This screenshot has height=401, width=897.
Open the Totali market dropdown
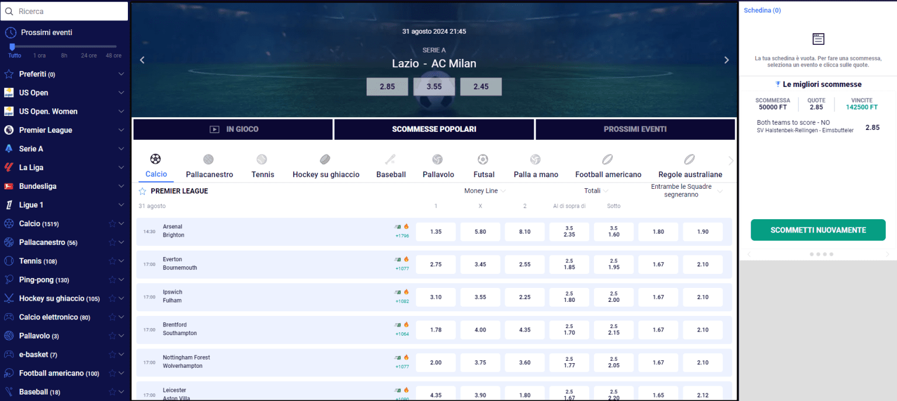(596, 191)
